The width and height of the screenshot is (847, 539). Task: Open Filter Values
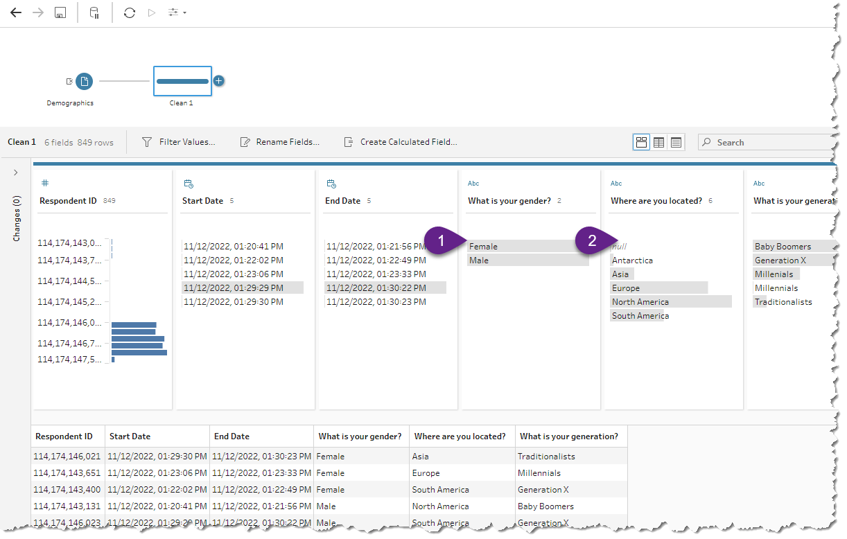pyautogui.click(x=179, y=142)
